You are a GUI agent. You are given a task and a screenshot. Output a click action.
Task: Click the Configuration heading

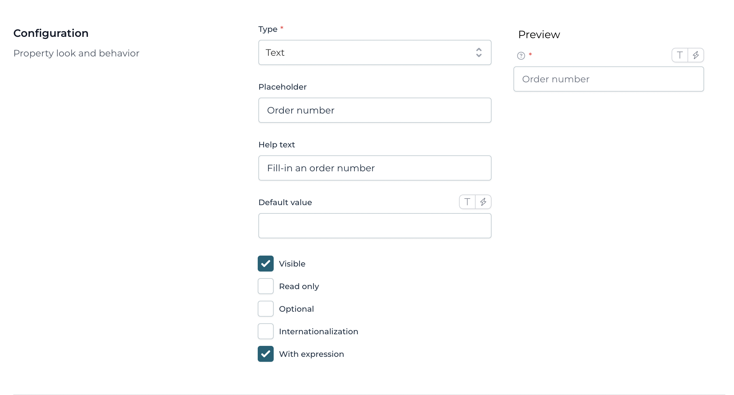tap(51, 33)
